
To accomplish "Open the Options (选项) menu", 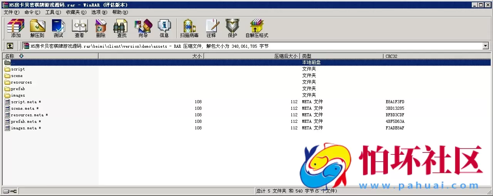I will coord(99,12).
